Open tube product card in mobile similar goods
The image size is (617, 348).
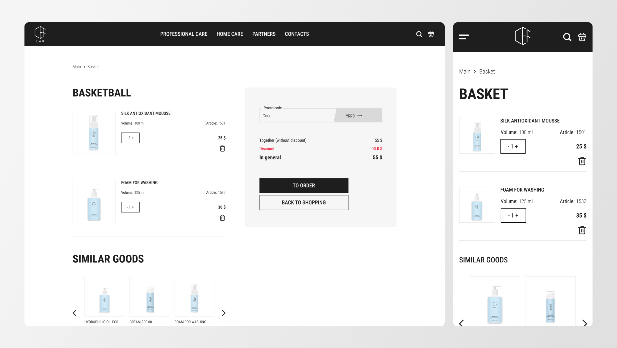click(x=551, y=301)
